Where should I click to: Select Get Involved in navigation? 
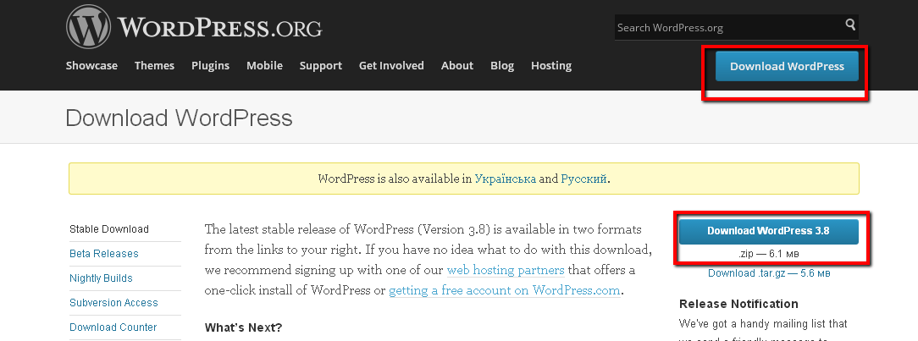click(391, 65)
